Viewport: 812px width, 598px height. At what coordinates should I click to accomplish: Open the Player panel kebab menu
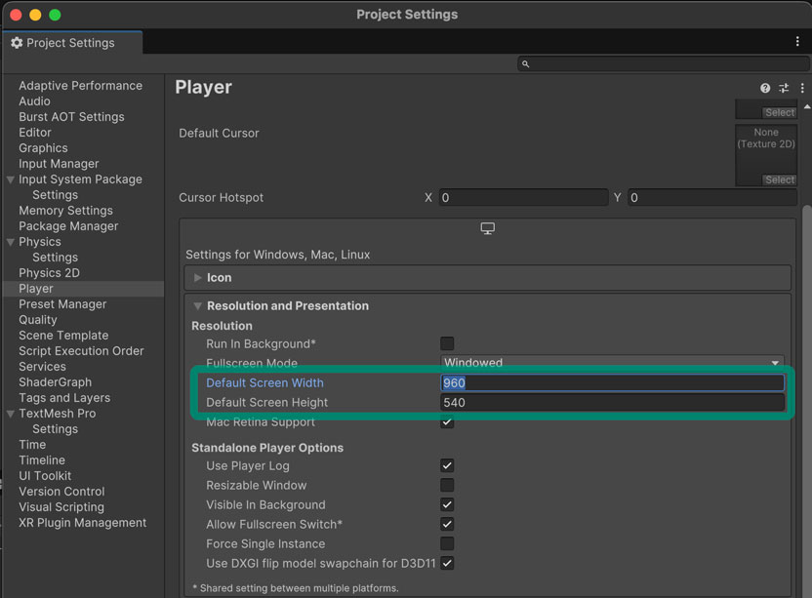click(802, 88)
